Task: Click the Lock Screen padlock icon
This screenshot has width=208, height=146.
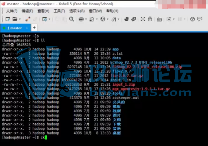Action: (150, 19)
